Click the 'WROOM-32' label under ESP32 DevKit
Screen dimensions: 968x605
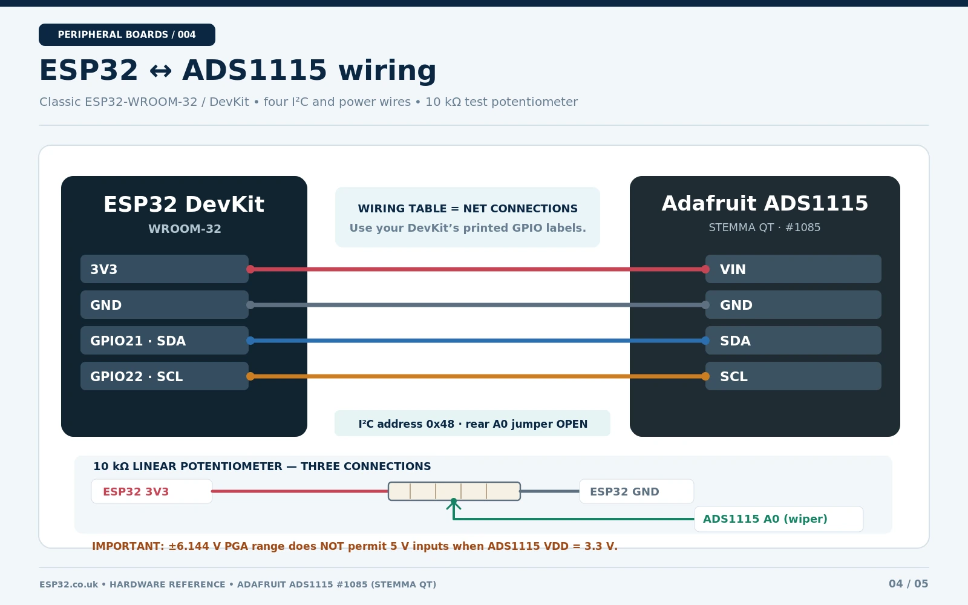[x=185, y=229]
